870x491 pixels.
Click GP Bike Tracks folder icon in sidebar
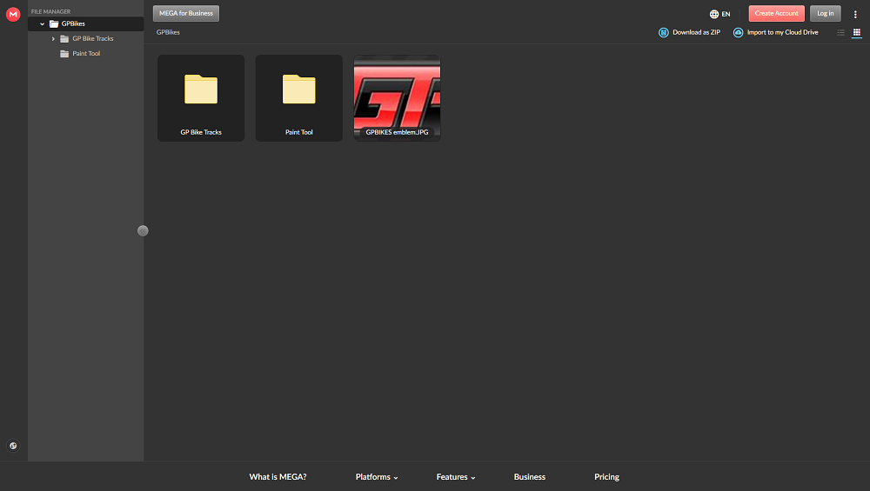coord(64,39)
